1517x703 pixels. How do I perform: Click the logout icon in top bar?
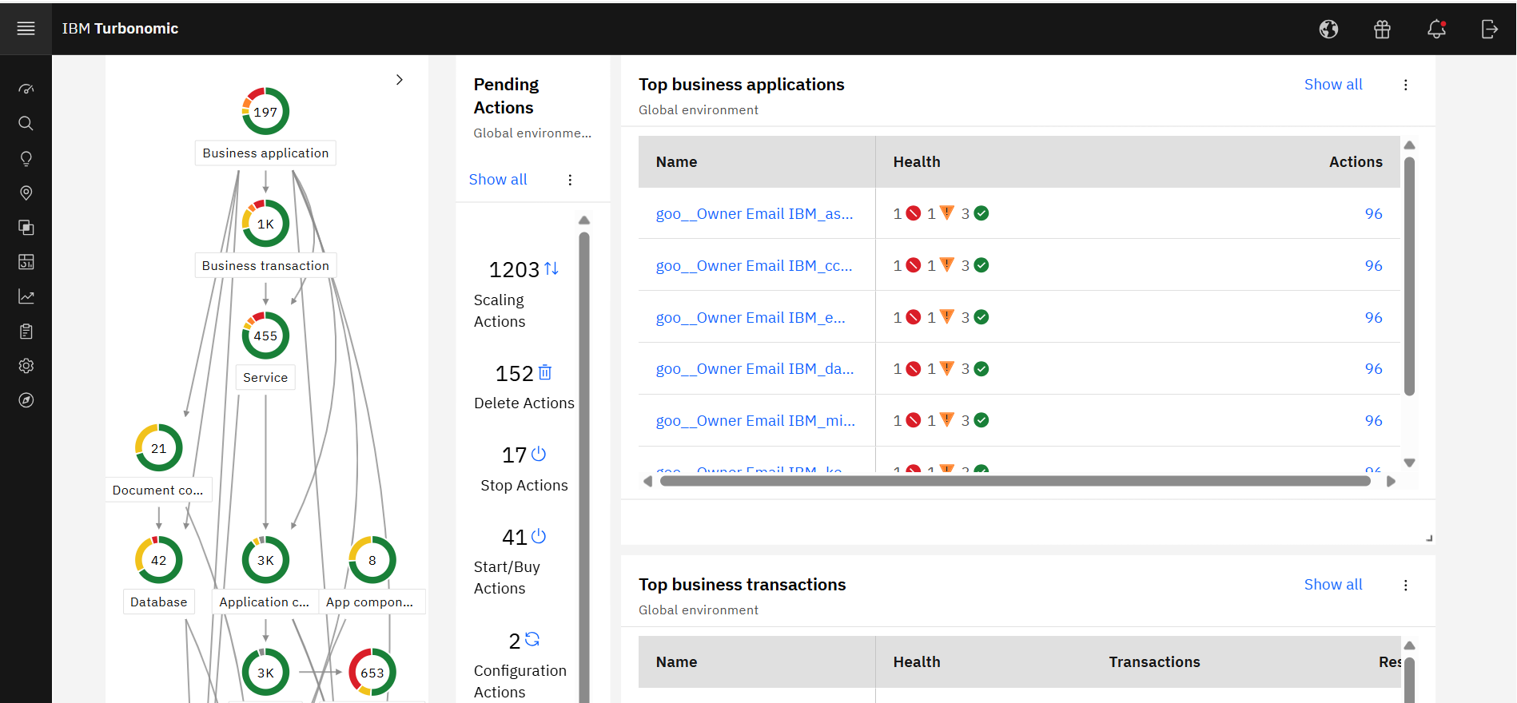tap(1489, 30)
